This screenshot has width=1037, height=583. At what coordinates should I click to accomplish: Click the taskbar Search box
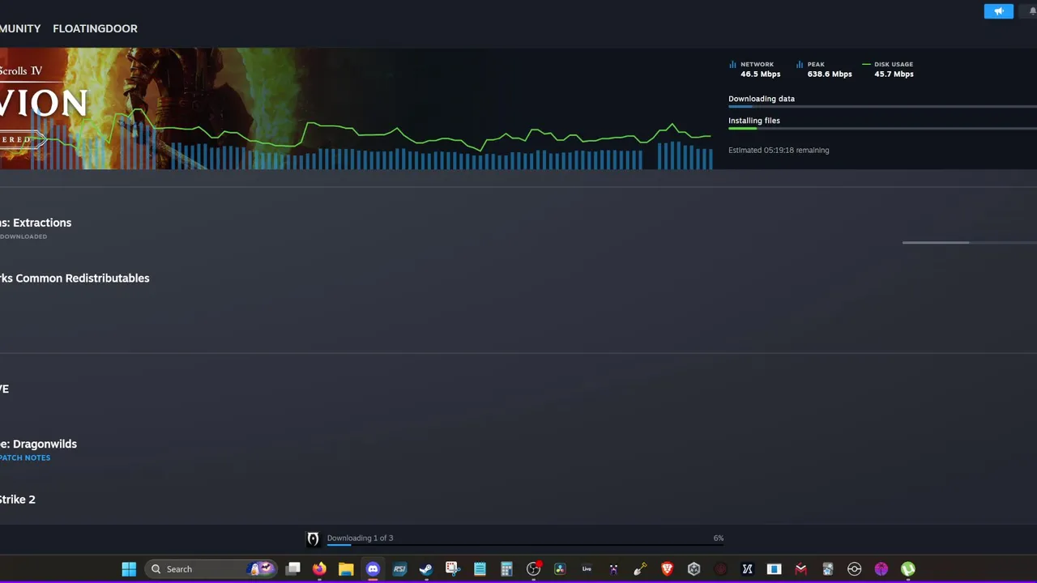(211, 569)
